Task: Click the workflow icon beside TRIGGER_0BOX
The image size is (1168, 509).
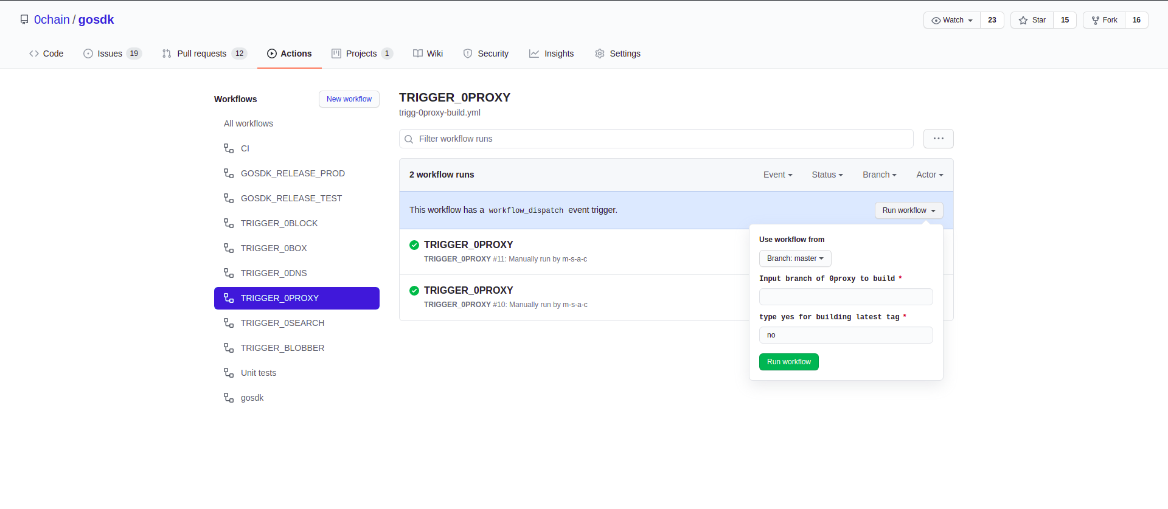Action: pos(229,248)
